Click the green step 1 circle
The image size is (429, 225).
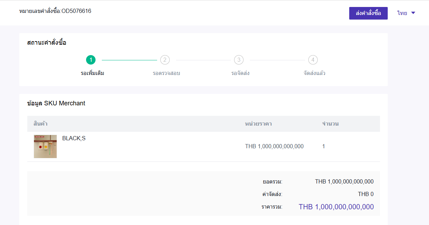91,60
